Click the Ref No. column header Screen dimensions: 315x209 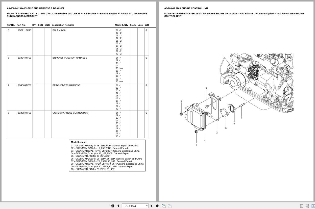click(11, 25)
